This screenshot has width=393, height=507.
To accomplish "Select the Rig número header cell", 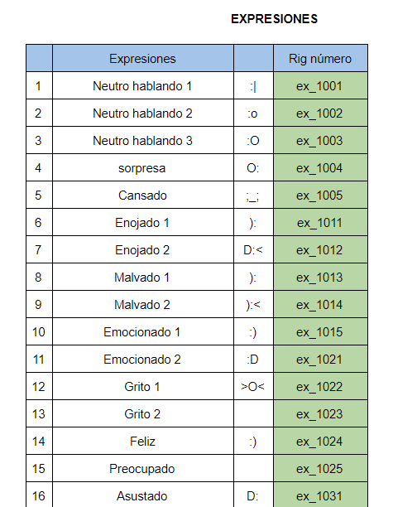I will [320, 59].
